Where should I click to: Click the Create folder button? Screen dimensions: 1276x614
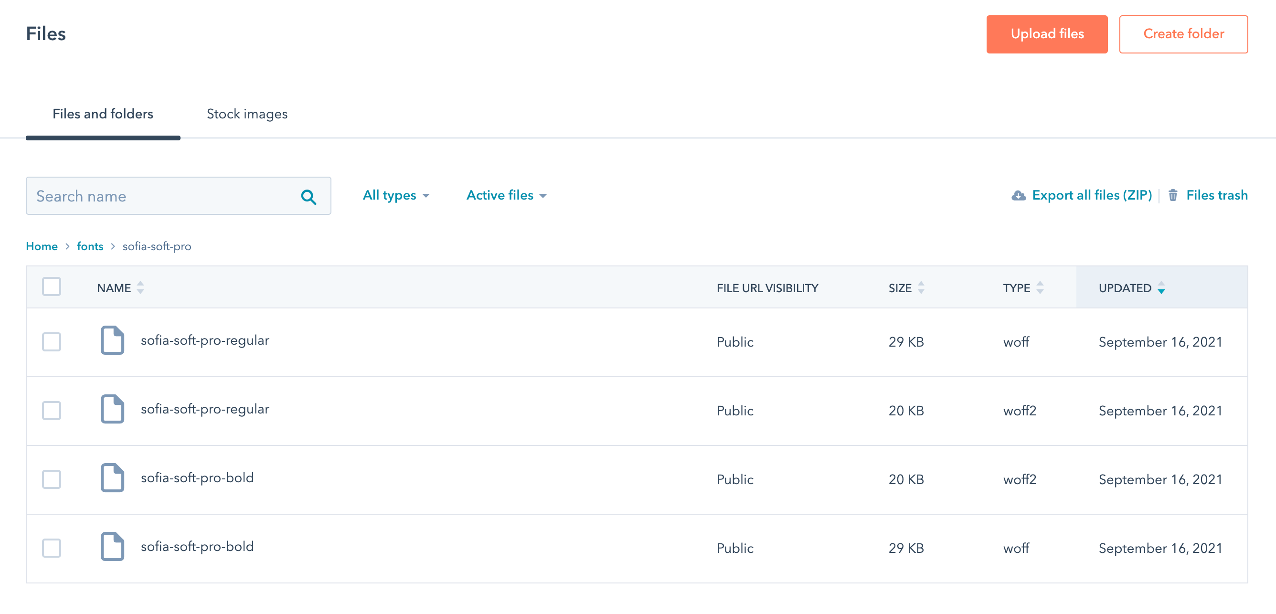1183,34
